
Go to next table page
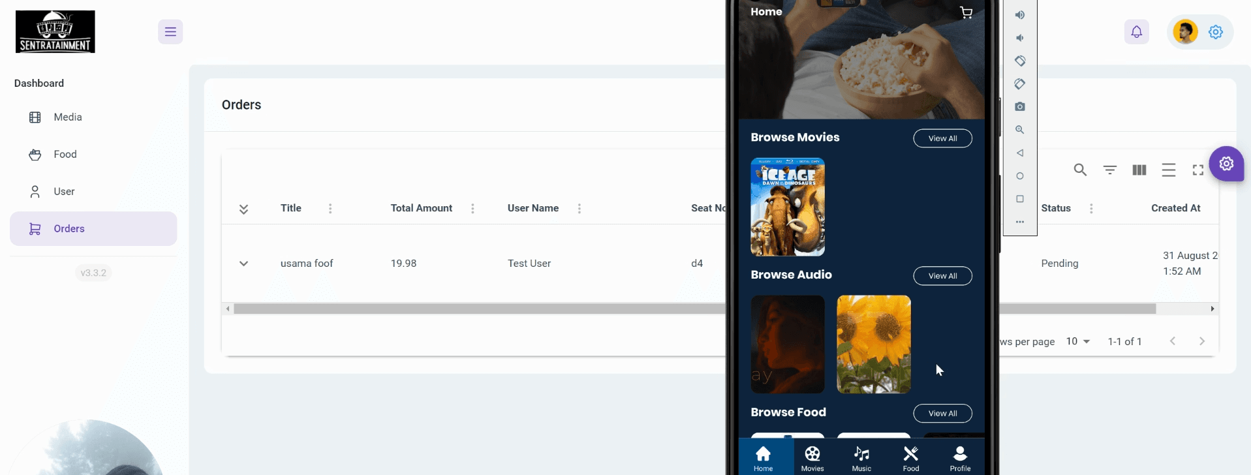1201,341
